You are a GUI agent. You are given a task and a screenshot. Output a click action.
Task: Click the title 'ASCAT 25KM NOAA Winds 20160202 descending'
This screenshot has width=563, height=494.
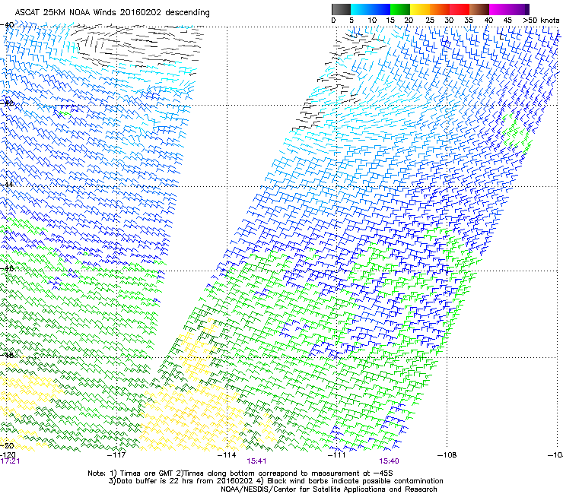[x=112, y=13]
